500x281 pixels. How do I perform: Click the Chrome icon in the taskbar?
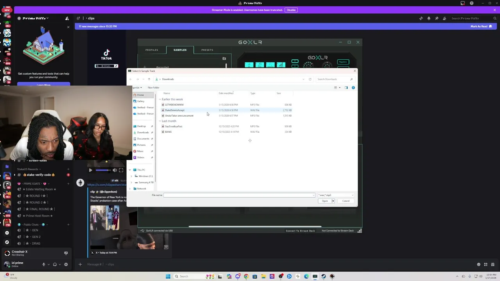pos(246,276)
